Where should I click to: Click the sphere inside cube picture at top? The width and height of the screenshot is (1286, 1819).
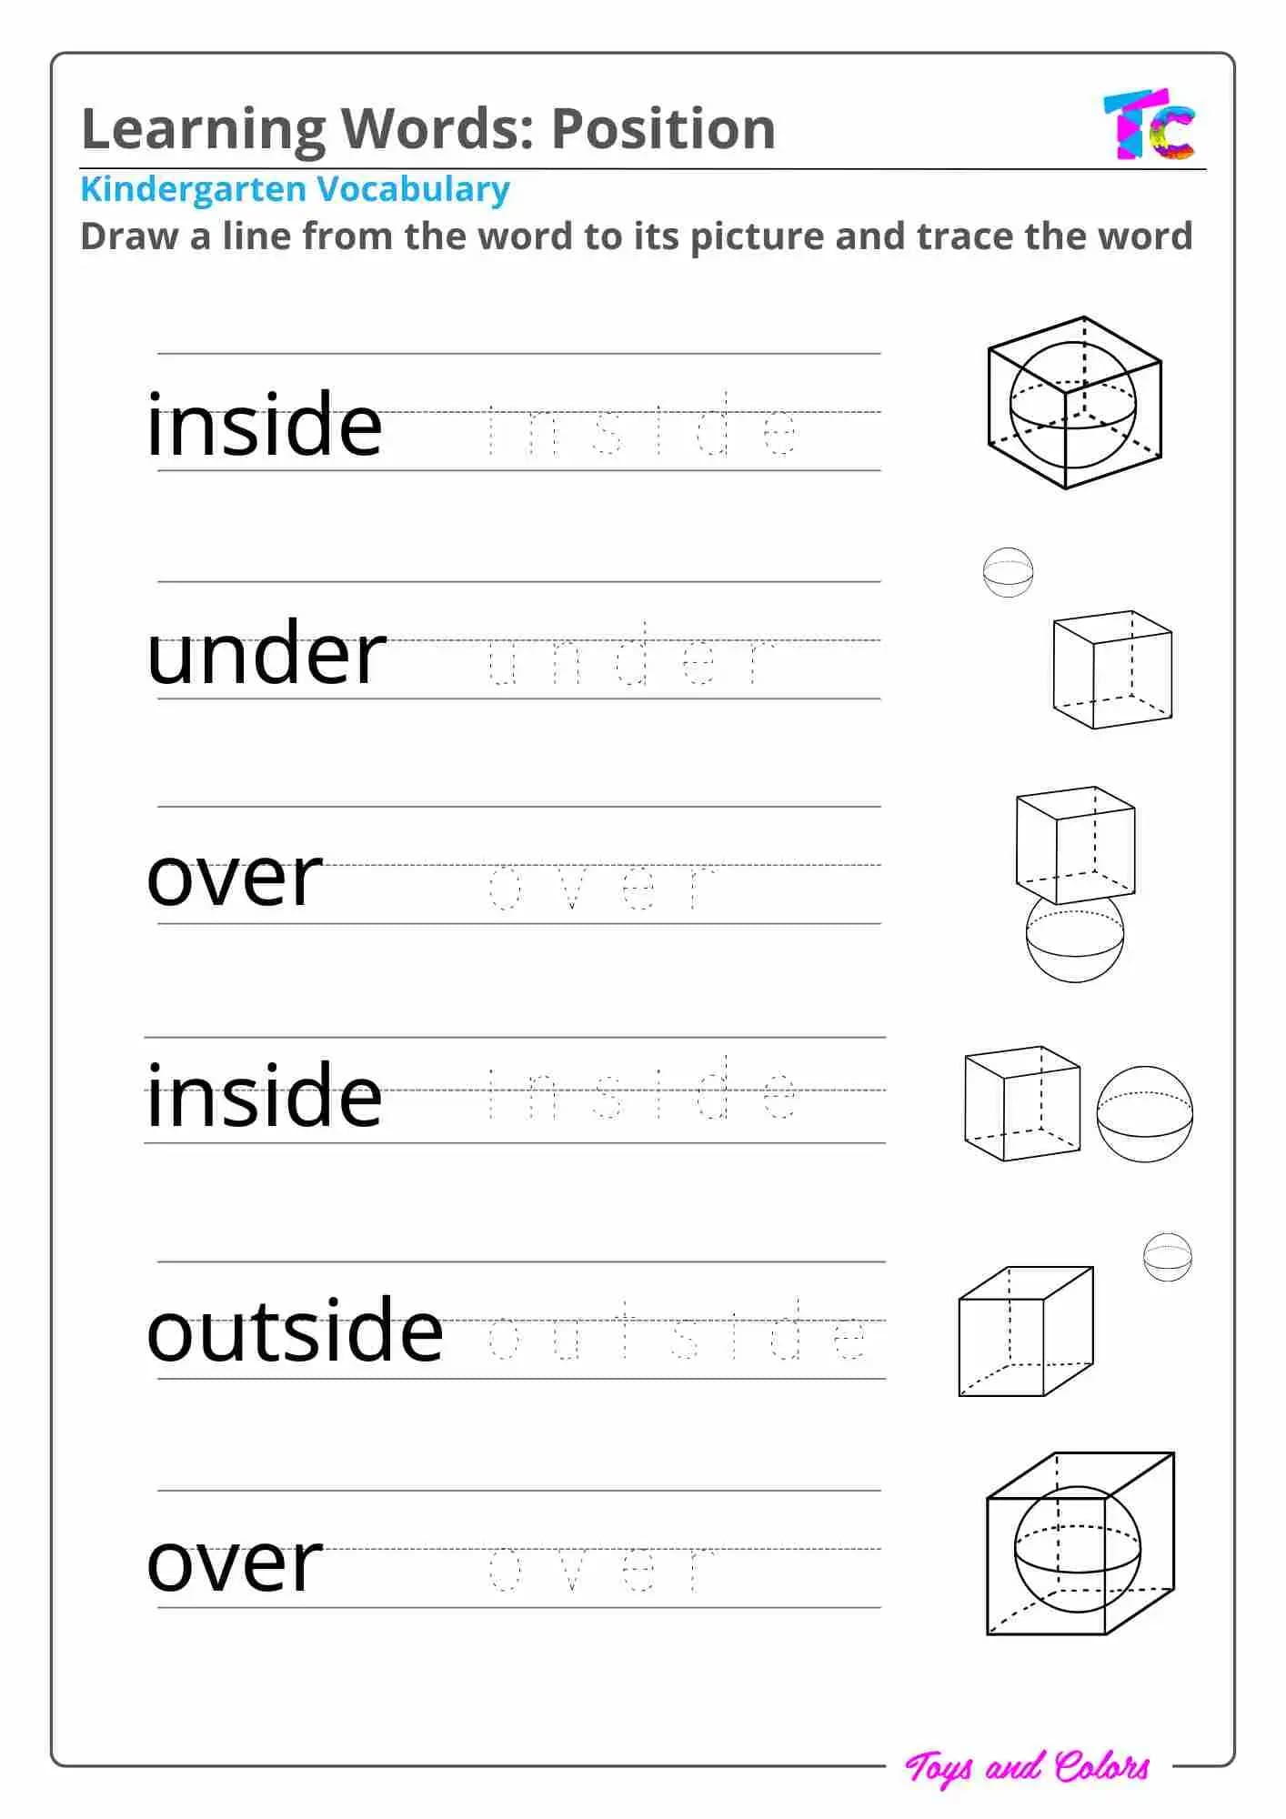pyautogui.click(x=1075, y=403)
